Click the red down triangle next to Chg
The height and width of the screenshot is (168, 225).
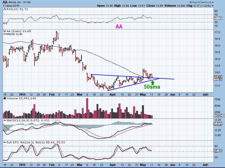(x=212, y=6)
